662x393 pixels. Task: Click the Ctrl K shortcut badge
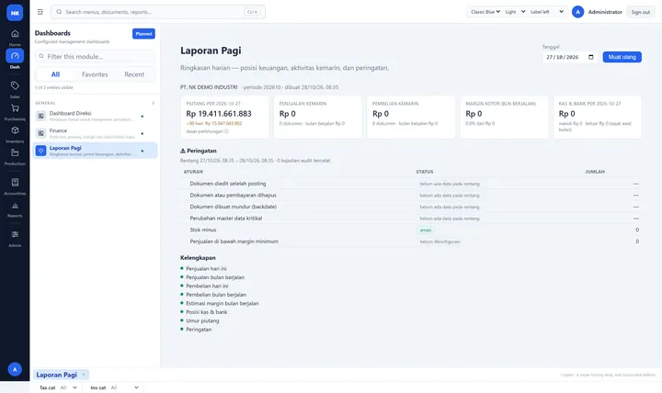252,12
